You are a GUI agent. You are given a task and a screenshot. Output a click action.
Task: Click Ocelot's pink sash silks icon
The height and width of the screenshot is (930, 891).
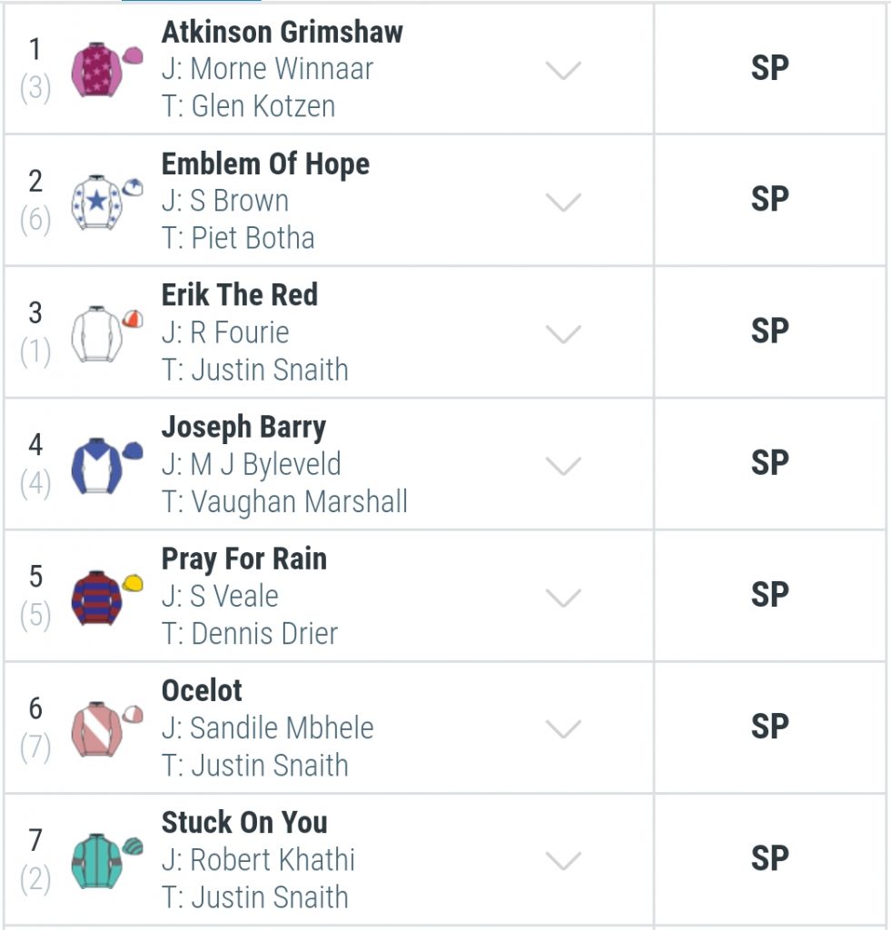click(107, 729)
